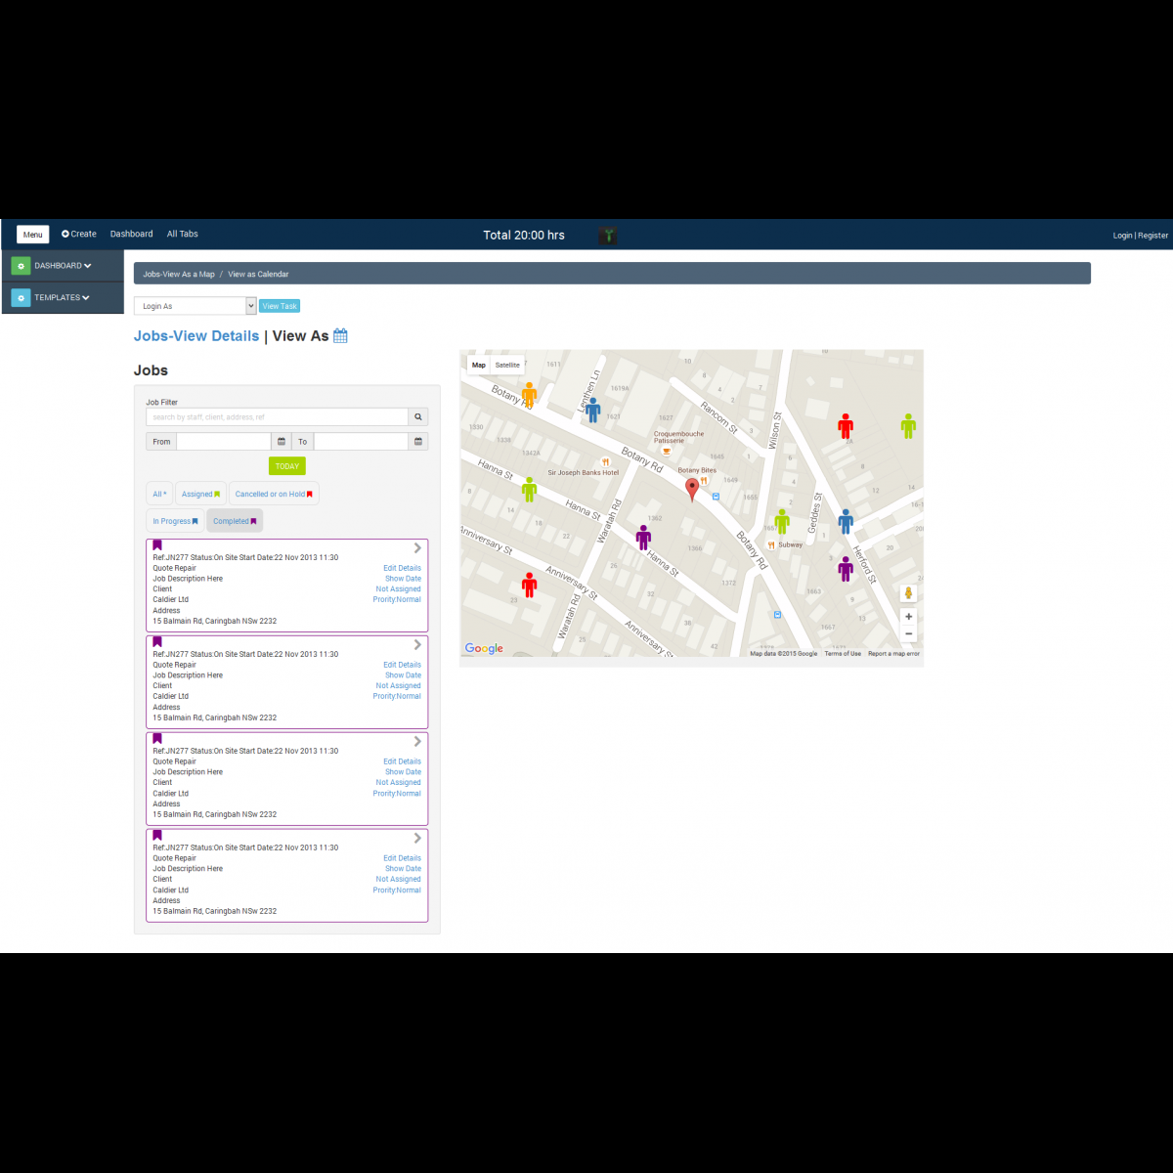Click the green TODAY button

287,466
